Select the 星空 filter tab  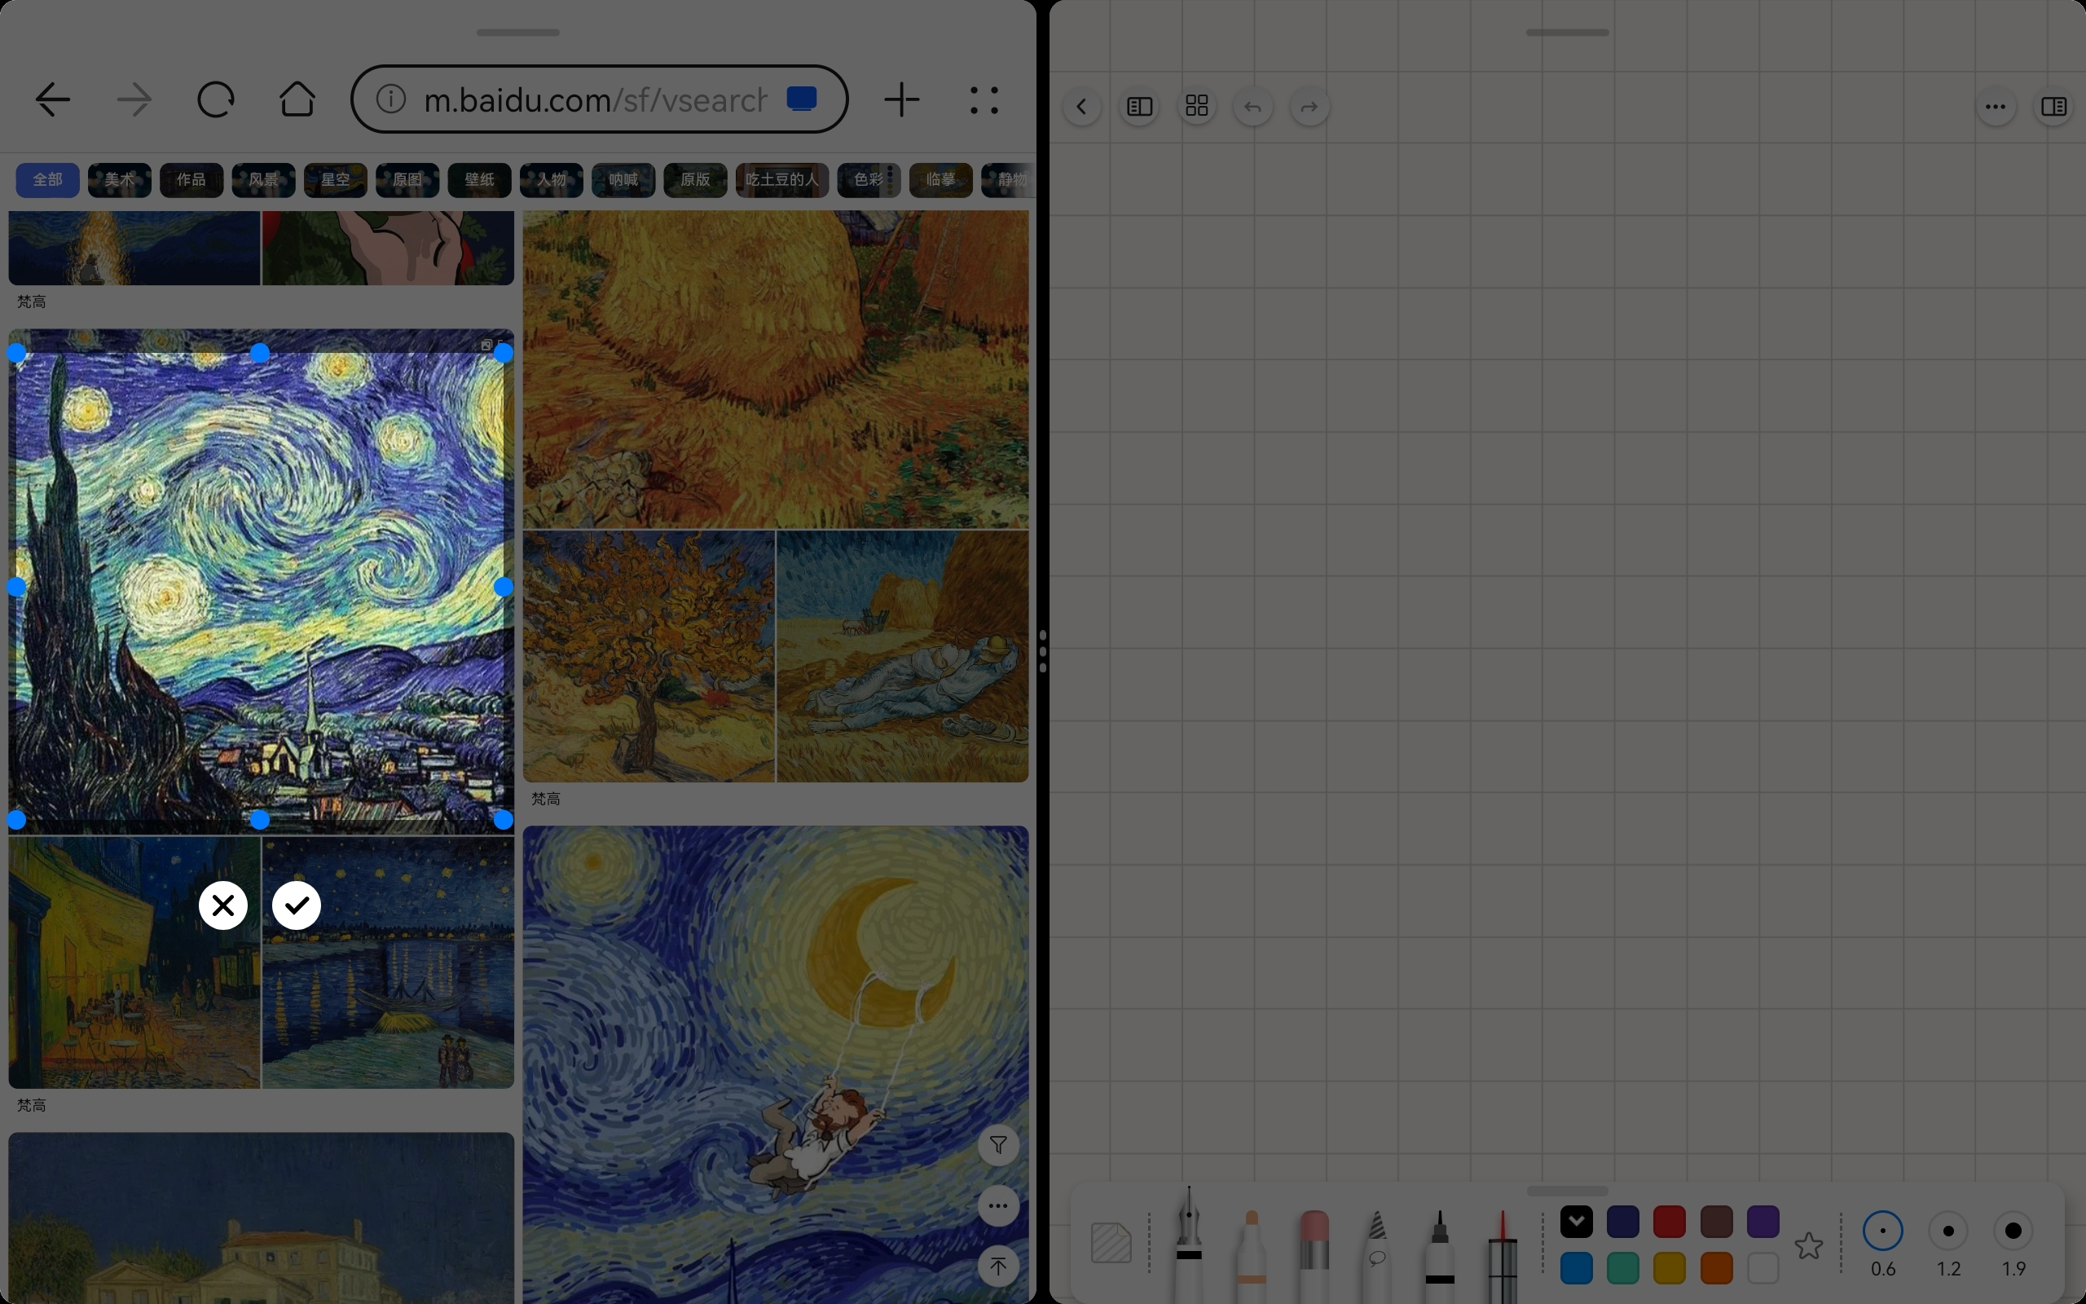[x=336, y=179]
